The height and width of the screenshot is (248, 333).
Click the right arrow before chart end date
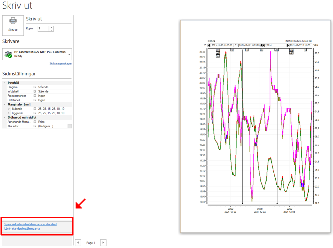(x=288, y=45)
